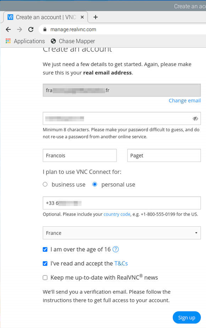Screen dimensions: 206x328
Task: Toggle password visibility eye icon
Action: coord(195,119)
